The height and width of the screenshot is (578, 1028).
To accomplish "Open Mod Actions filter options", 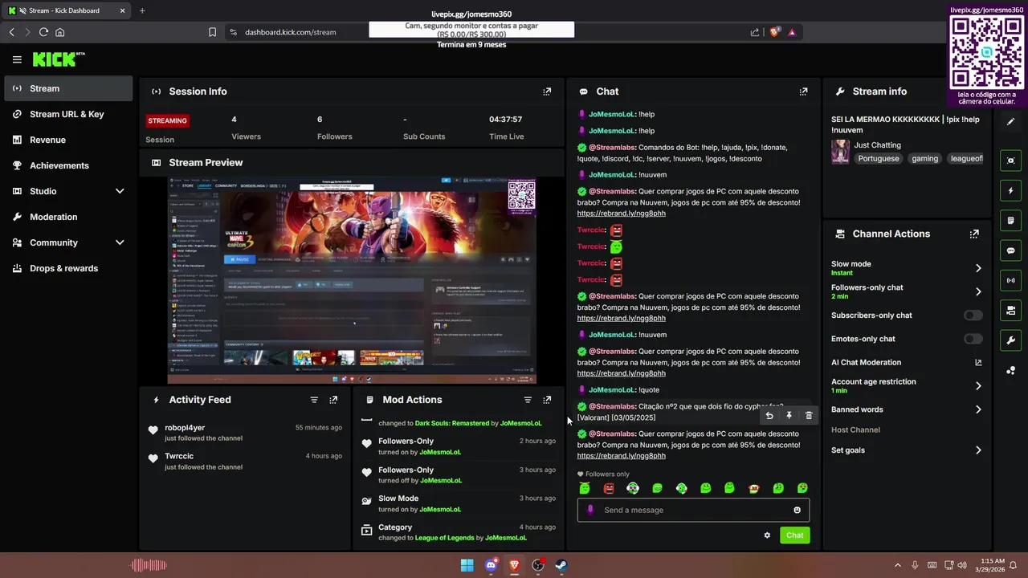I will tap(528, 400).
